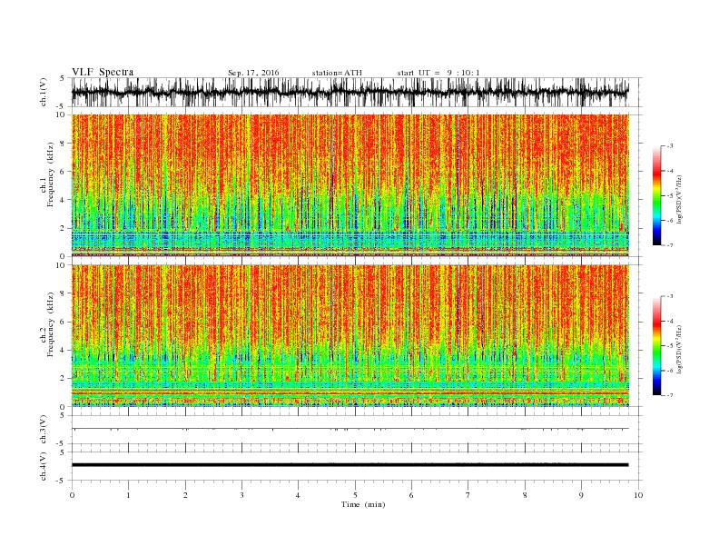The height and width of the screenshot is (556, 719).
Task: Click the ch.2 colorbar "log(PSD)(V²/Hz)" label
Action: pos(680,349)
